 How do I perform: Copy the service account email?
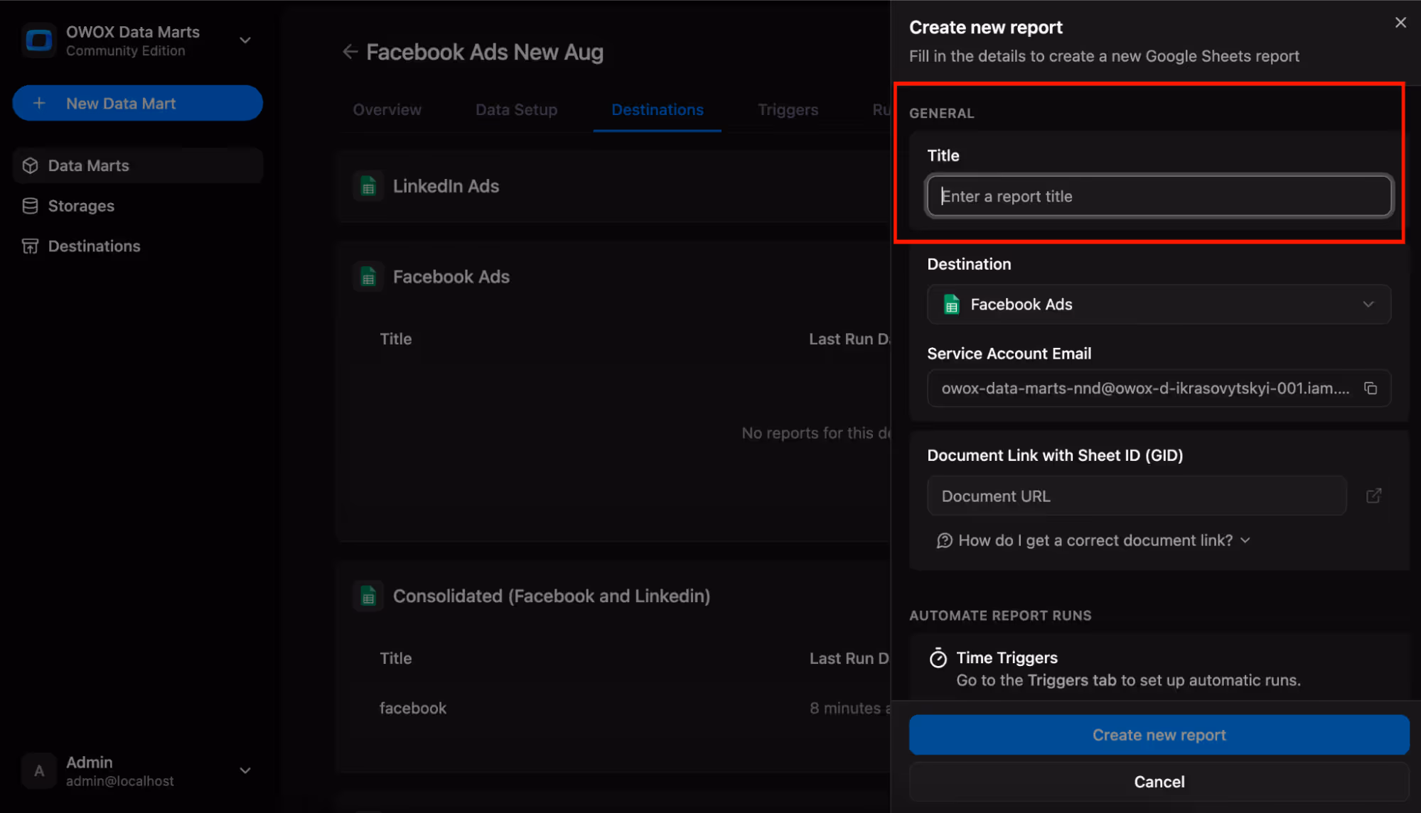click(x=1371, y=388)
